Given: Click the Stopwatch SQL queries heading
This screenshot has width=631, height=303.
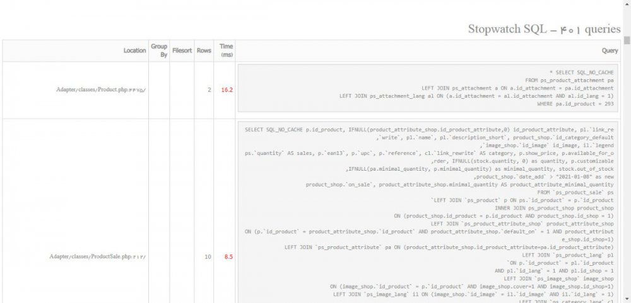Looking at the screenshot, I should pos(544,29).
